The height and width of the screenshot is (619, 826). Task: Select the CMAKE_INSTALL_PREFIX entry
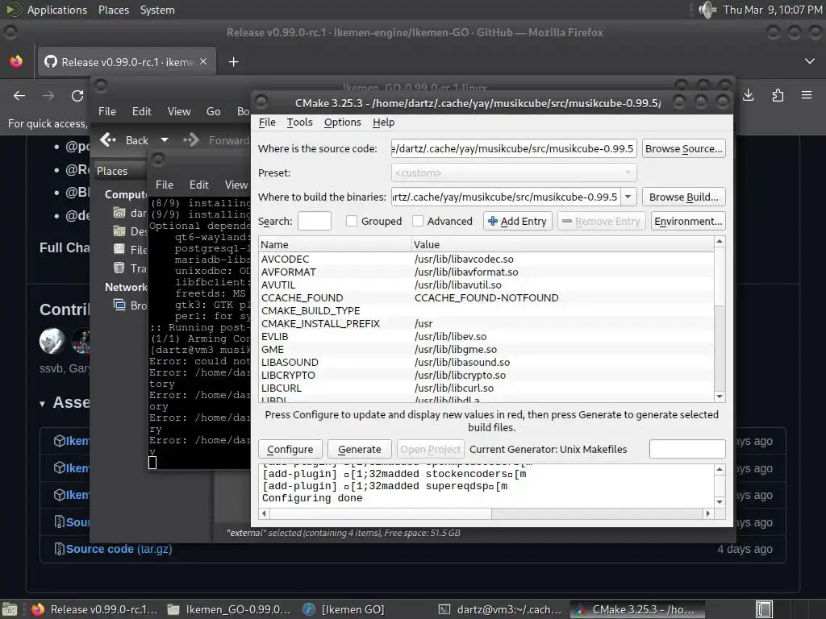click(x=320, y=324)
